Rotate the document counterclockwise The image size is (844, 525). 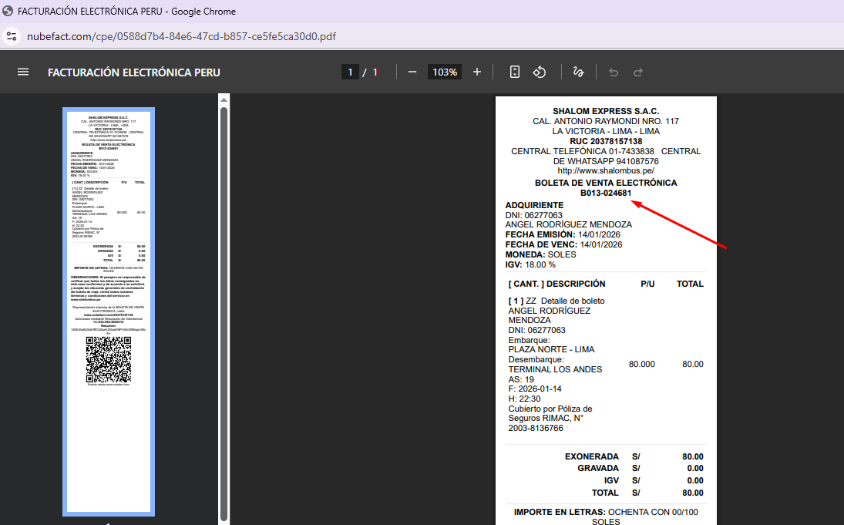540,72
